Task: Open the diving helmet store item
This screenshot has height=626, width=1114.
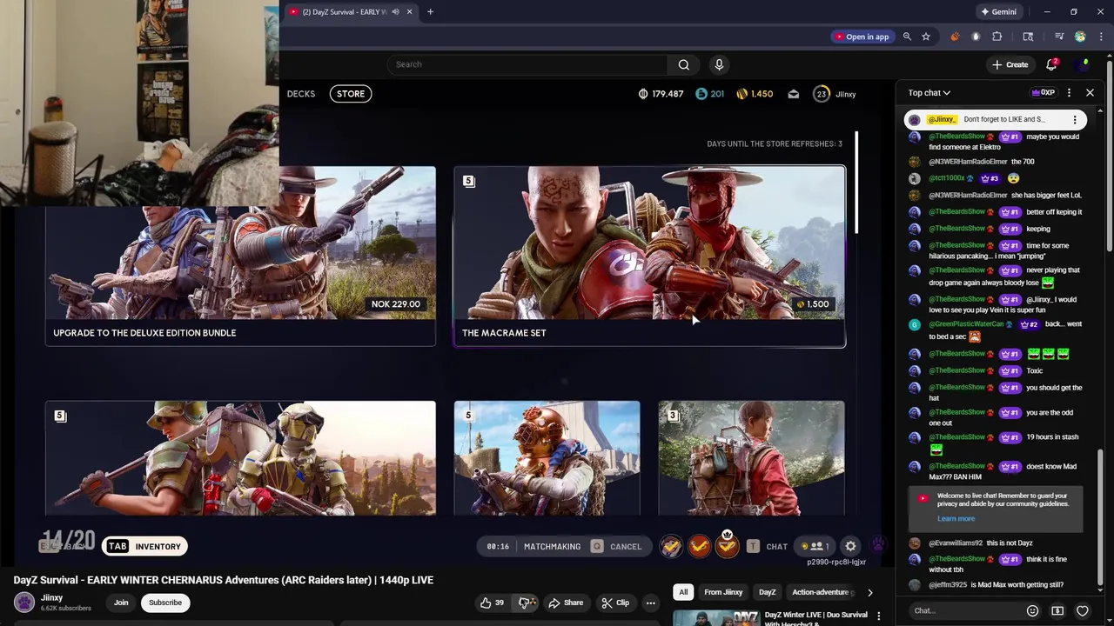Action: click(x=547, y=458)
